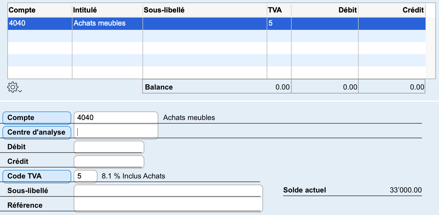The image size is (439, 215).
Task: Click the Sous-libellé column header
Action: point(205,10)
